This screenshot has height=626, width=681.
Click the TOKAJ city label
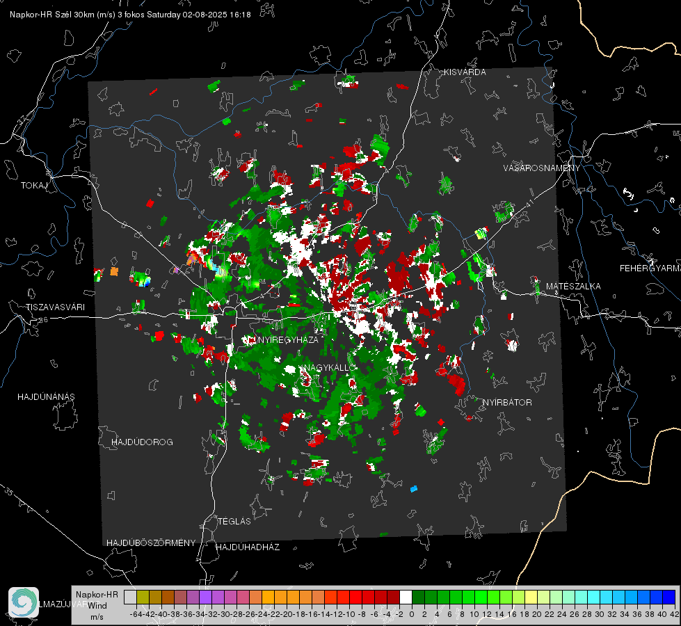34,186
